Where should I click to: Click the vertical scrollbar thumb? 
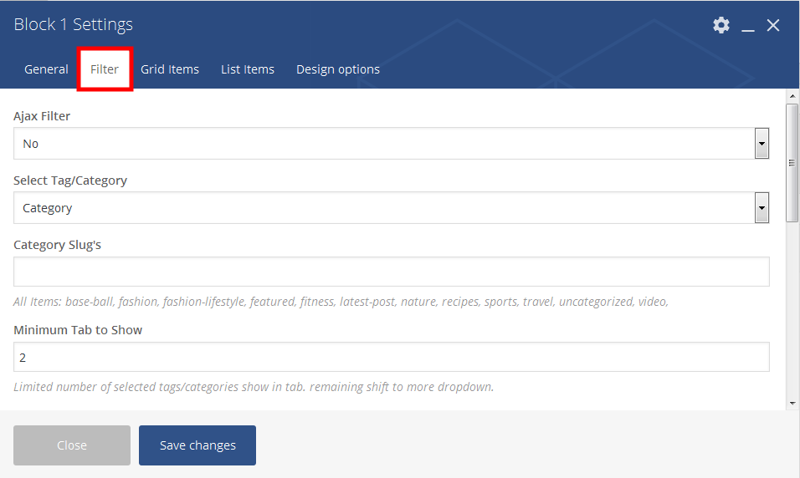click(792, 163)
